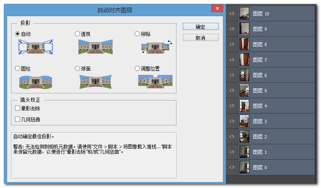Image resolution: width=321 pixels, height=188 pixels.
Task: Select the 图层 6 thumbnail
Action: point(245,75)
